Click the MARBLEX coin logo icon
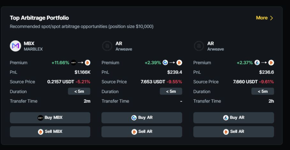The width and height of the screenshot is (290, 150). 16,46
